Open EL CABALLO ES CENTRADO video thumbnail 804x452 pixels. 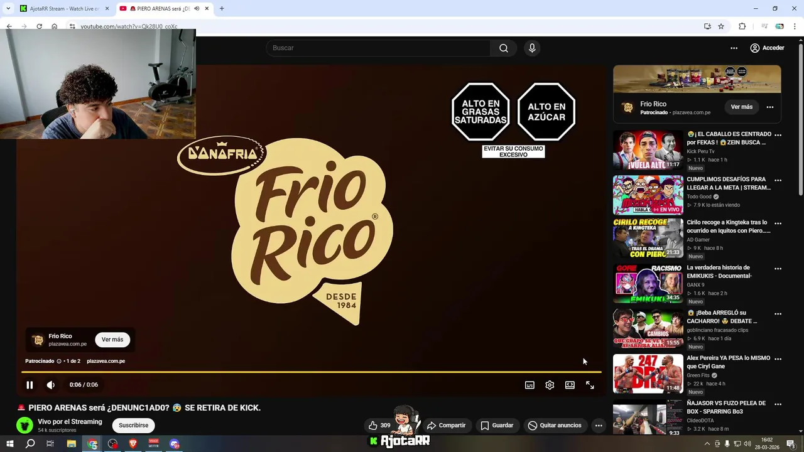click(x=648, y=150)
